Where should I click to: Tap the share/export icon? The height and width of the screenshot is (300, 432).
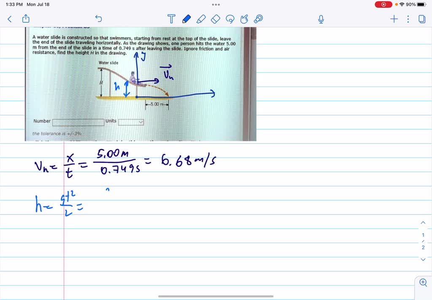25,19
